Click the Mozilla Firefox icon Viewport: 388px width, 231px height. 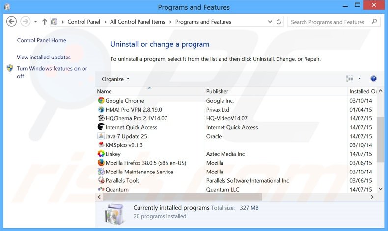(101, 162)
